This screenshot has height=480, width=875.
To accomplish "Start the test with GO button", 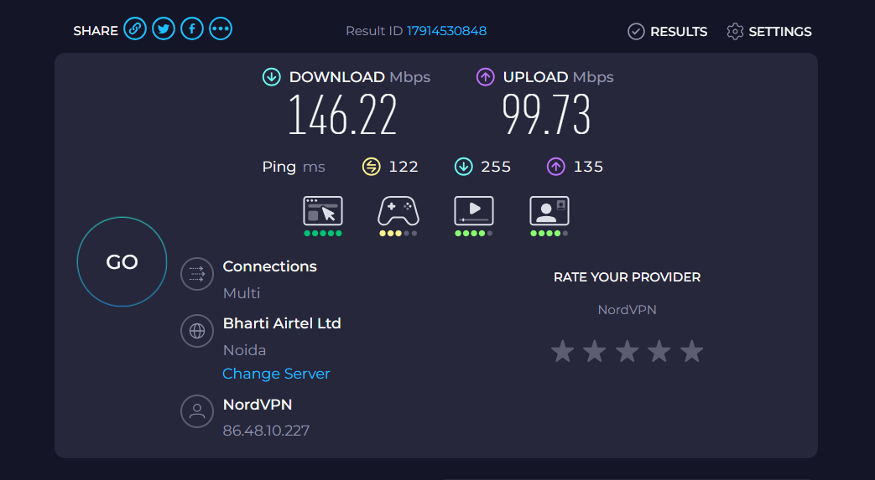I will click(x=122, y=261).
